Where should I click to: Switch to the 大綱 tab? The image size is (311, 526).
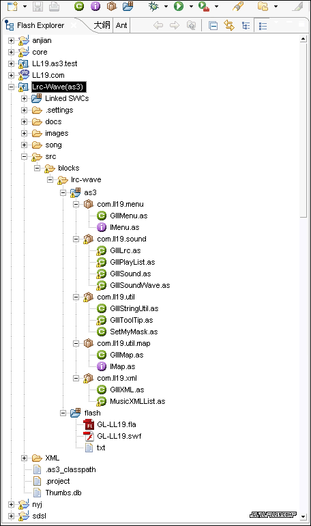pyautogui.click(x=102, y=25)
